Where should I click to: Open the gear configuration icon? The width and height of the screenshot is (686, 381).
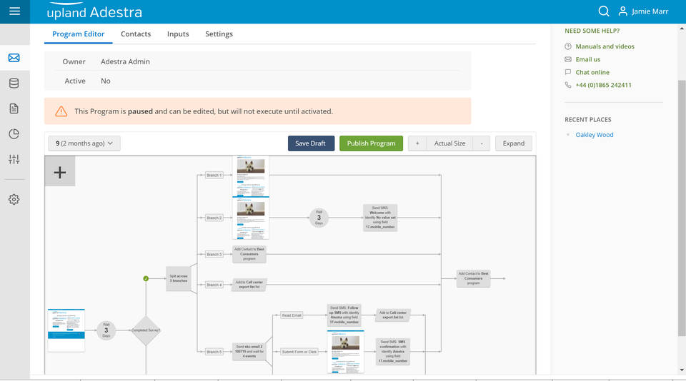pos(14,199)
